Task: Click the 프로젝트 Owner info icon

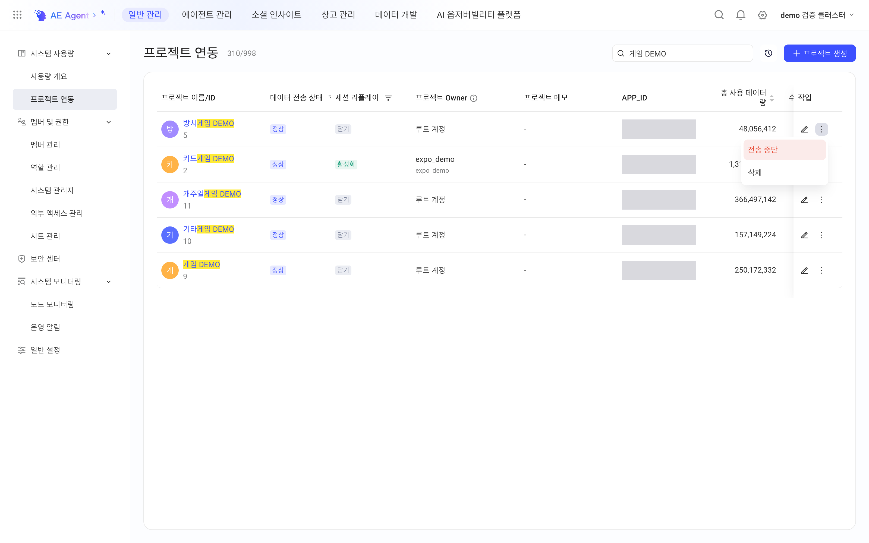Action: click(x=474, y=98)
